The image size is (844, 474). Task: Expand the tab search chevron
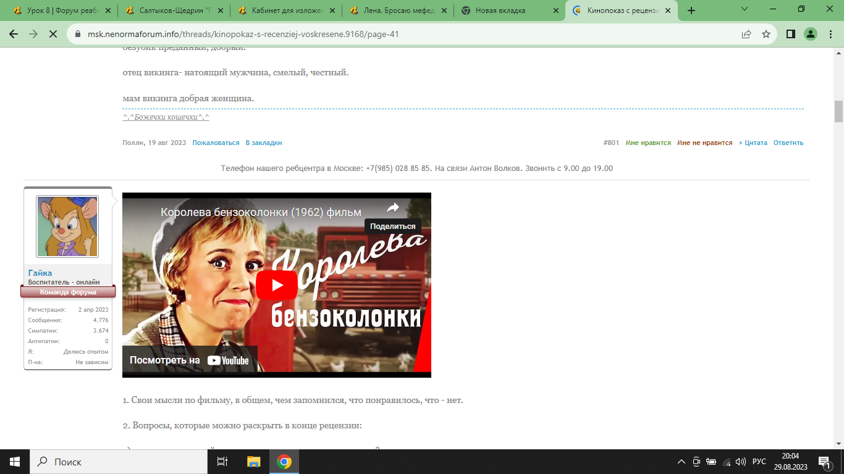(x=744, y=9)
